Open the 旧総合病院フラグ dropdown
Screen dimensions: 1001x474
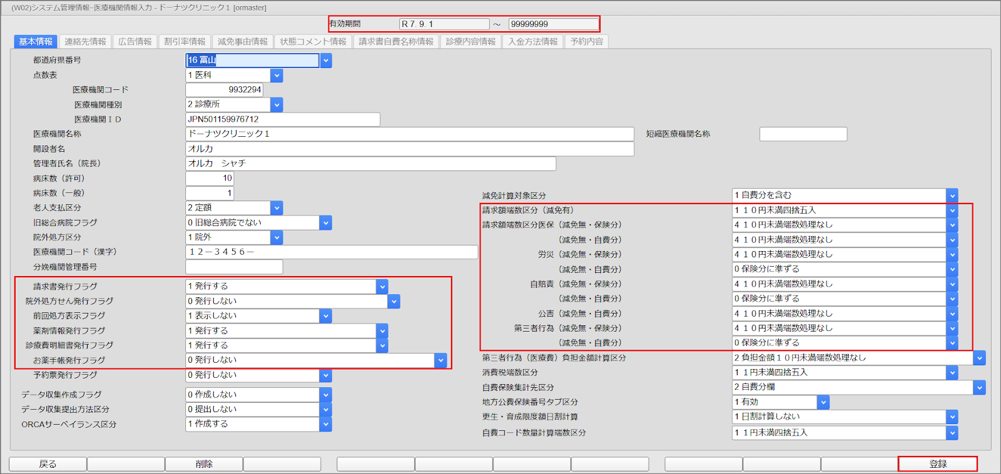326,223
